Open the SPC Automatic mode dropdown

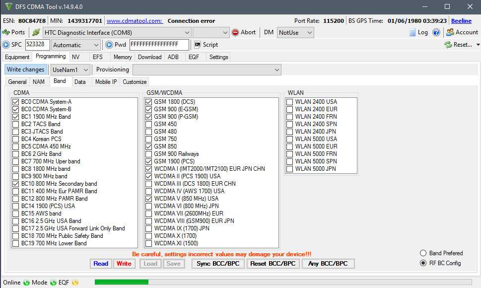click(x=76, y=45)
